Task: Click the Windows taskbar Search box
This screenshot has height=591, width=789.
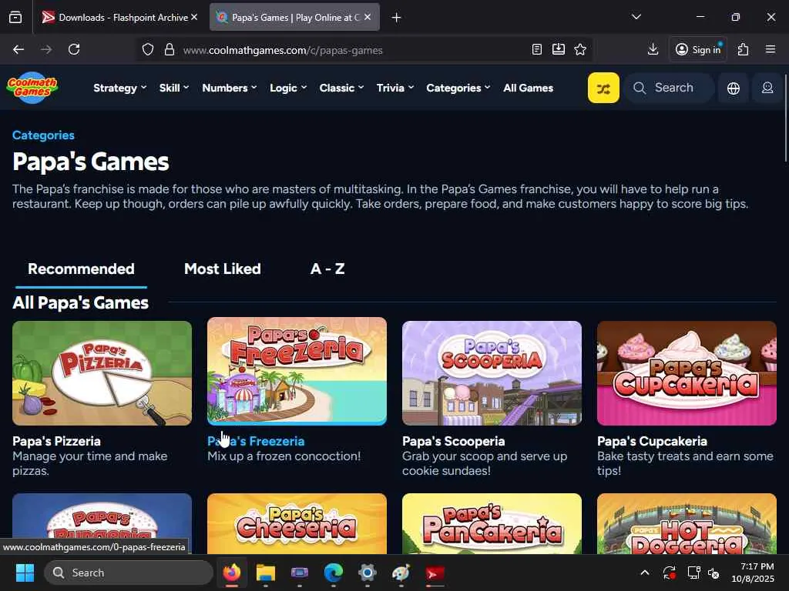Action: (x=129, y=573)
